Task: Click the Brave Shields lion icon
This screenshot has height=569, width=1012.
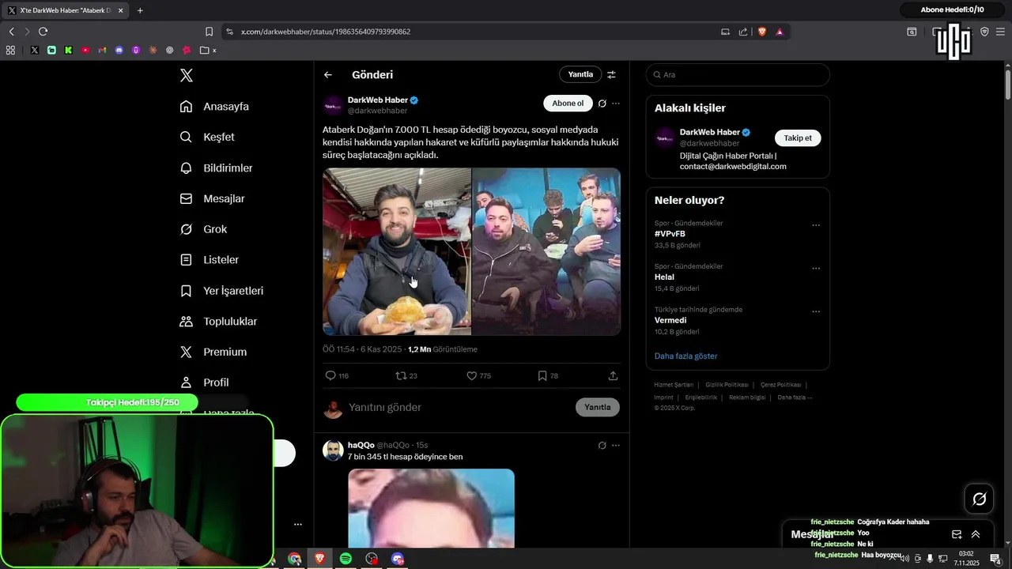Action: tap(762, 32)
